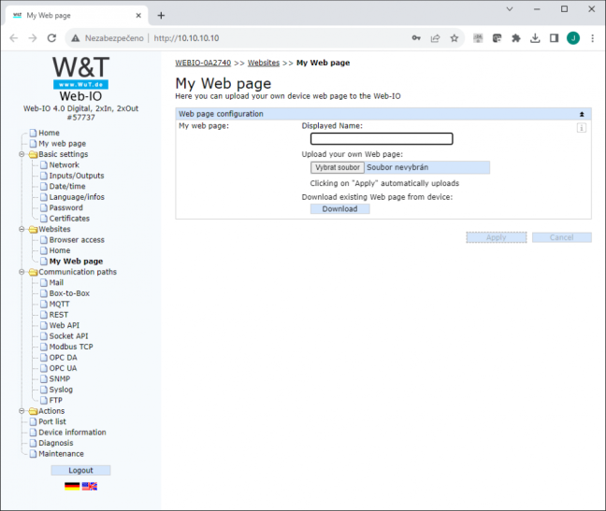The width and height of the screenshot is (606, 511).
Task: Open the Chrome three-dot menu
Action: 593,38
